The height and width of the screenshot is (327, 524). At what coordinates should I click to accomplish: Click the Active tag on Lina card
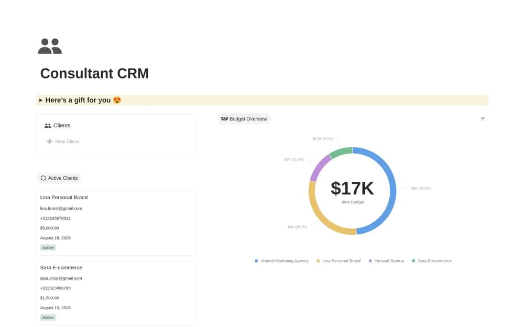pos(48,248)
